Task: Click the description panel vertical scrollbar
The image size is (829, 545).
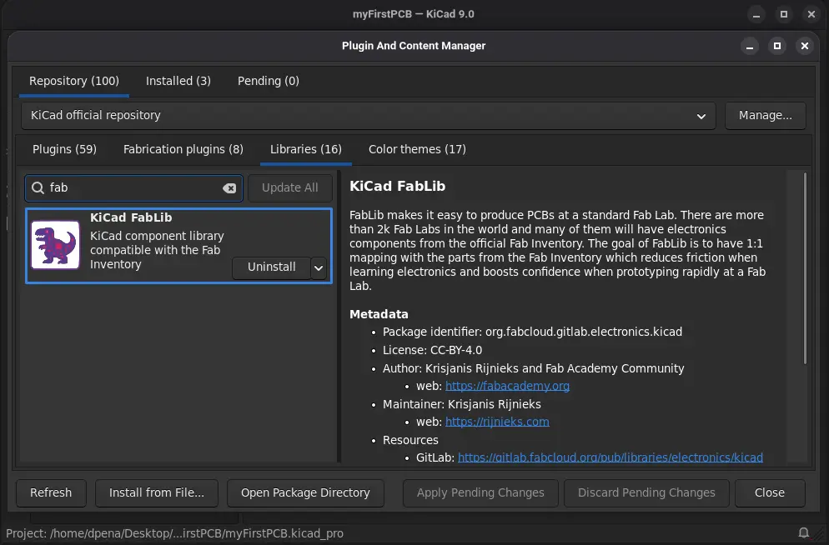Action: [805, 267]
